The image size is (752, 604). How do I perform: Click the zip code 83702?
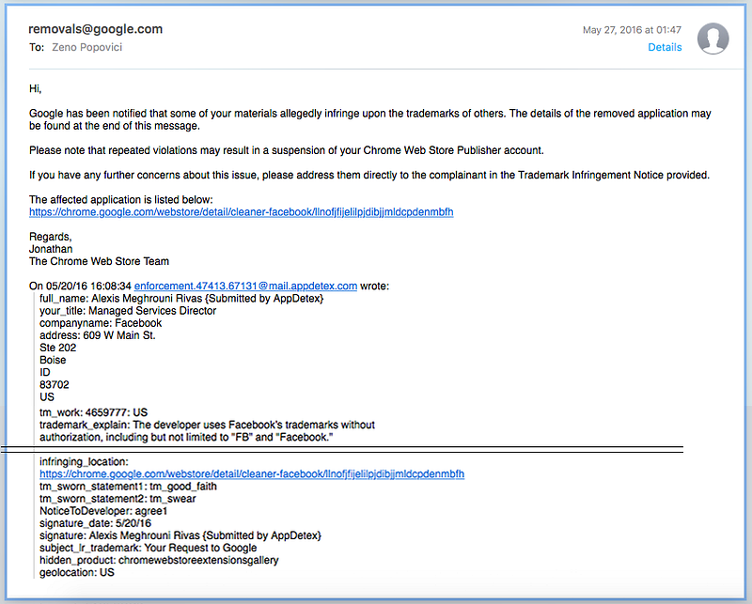tap(55, 384)
